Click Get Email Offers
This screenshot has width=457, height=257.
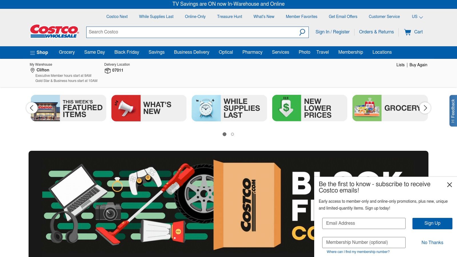coord(343,17)
